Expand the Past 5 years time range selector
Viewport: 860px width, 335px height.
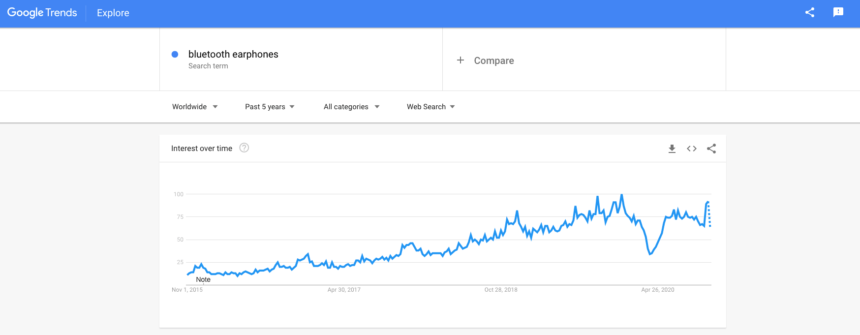[x=269, y=106]
